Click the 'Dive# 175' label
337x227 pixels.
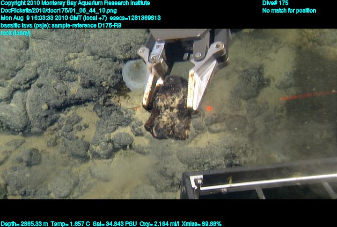click(275, 3)
